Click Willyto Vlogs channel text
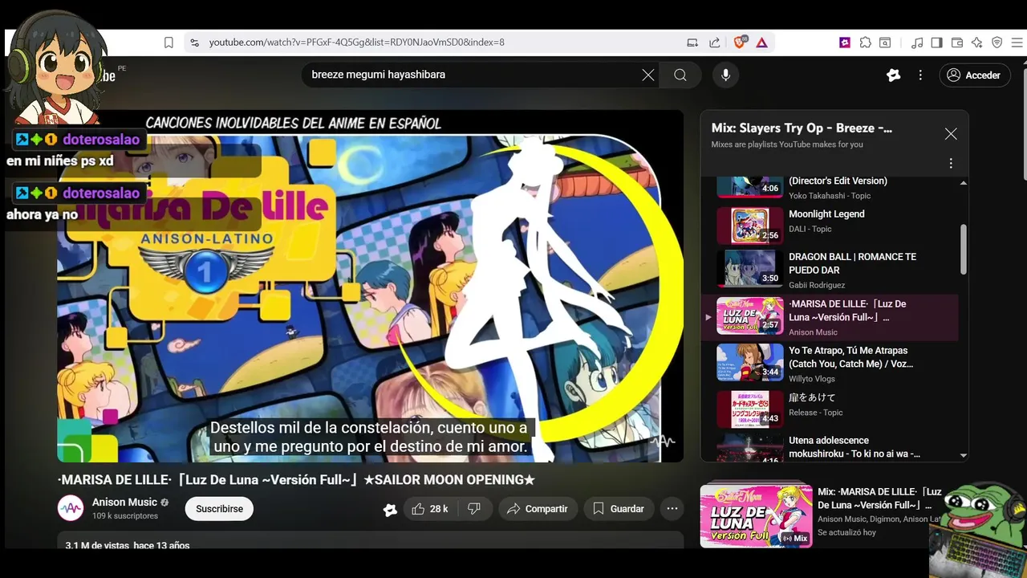This screenshot has width=1027, height=578. 812,379
